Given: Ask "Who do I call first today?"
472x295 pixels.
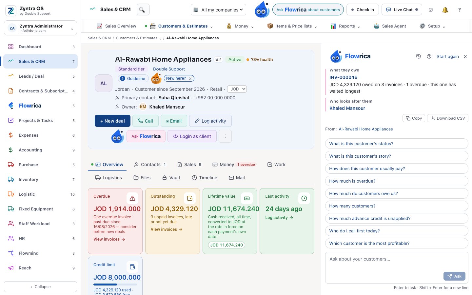Looking at the screenshot, I should 397,231.
